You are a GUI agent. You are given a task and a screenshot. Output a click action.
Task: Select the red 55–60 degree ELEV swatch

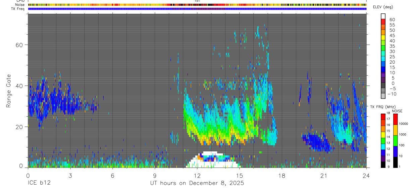383,22
